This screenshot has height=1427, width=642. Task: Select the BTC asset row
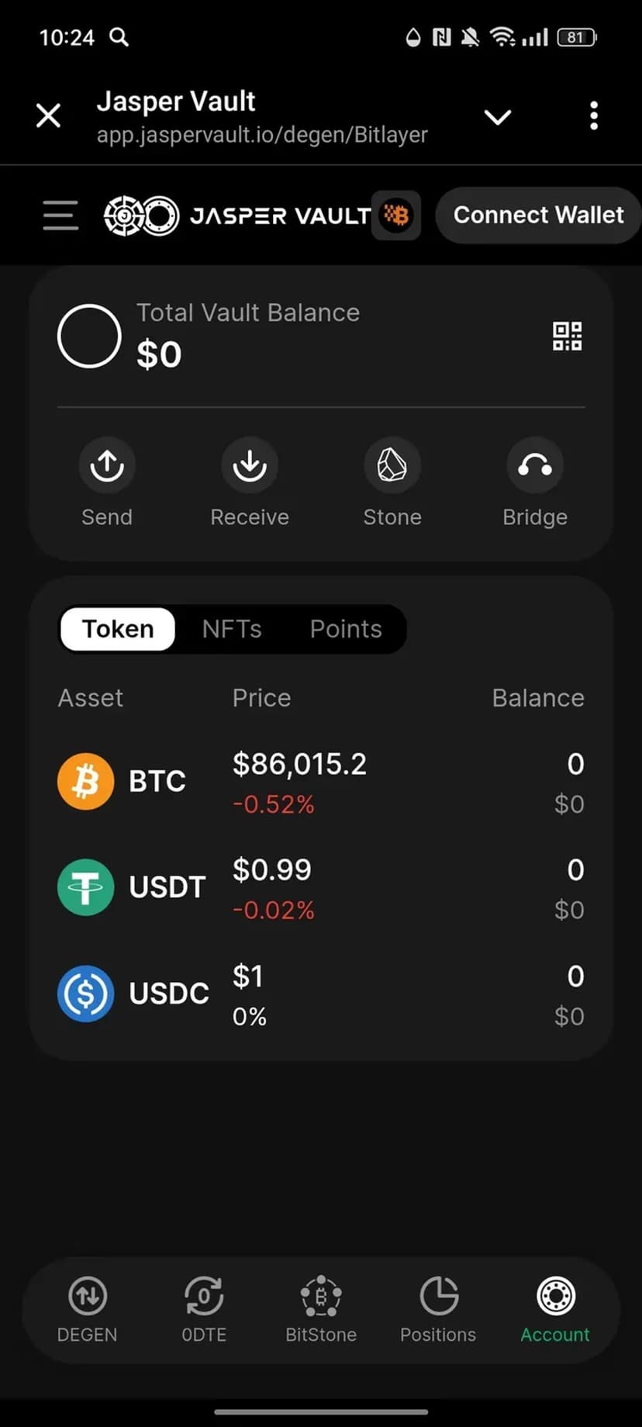[321, 783]
